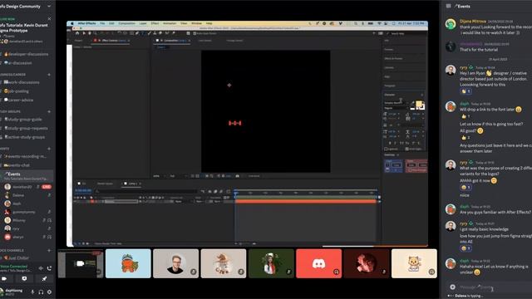Select user gummyyummy in the voice list
Image resolution: width=532 pixels, height=299 pixels.
[24, 213]
